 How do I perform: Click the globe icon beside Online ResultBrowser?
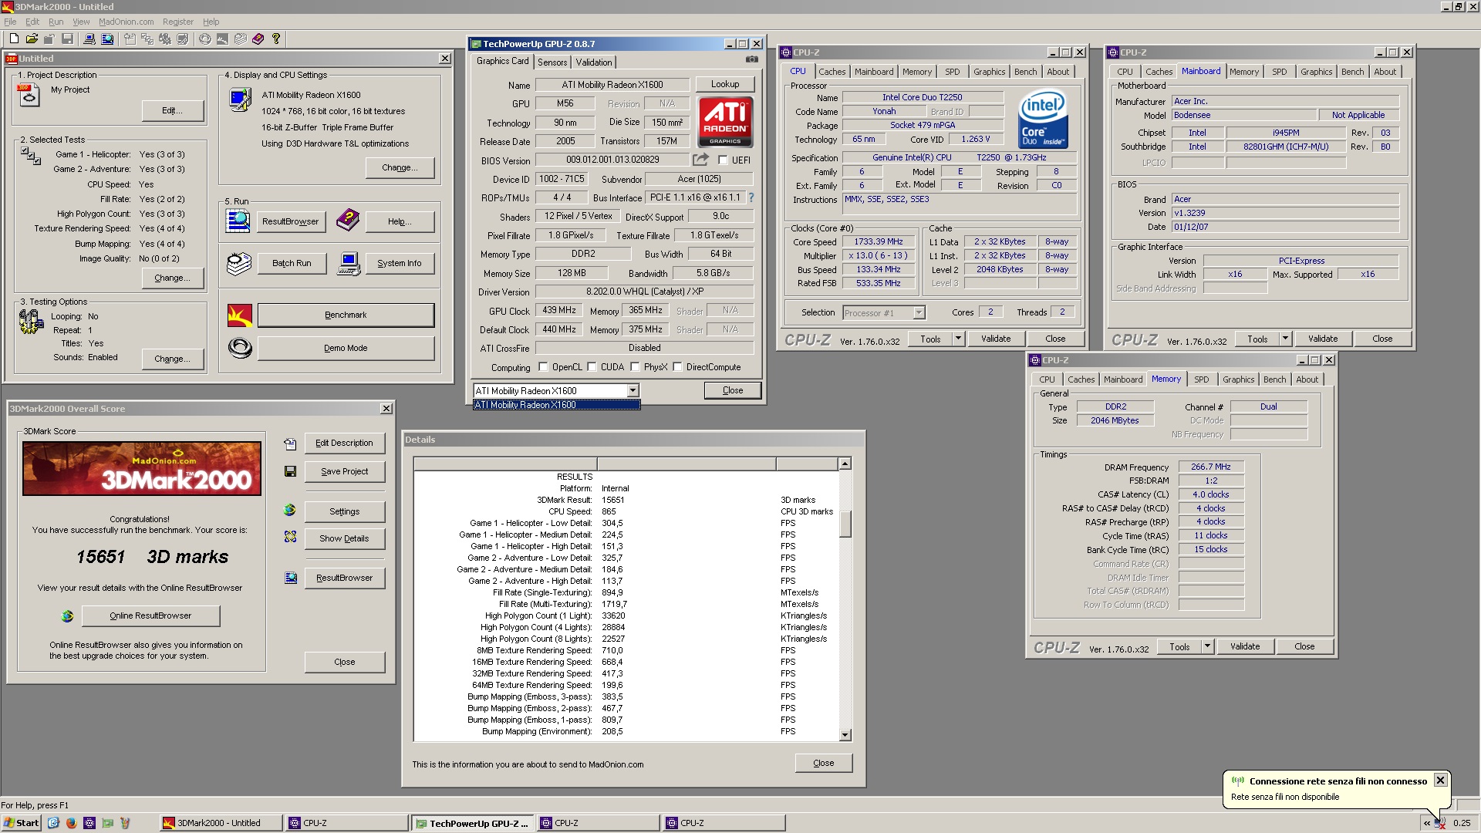[68, 615]
